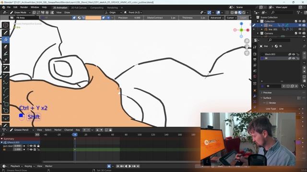Select the Erase tool

point(5,47)
